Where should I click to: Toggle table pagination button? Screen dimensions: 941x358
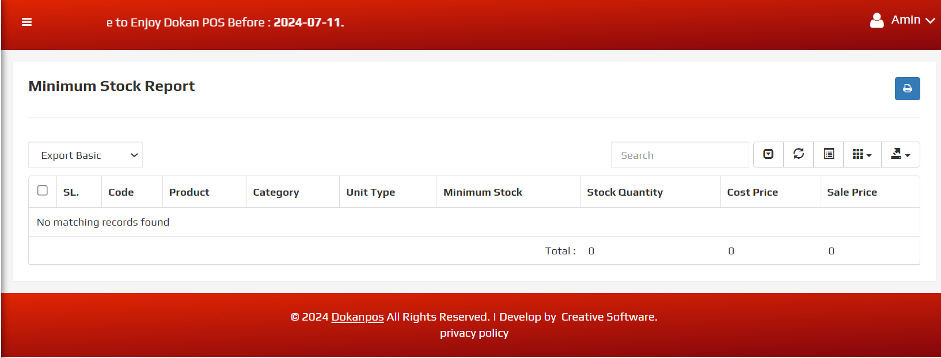(768, 154)
